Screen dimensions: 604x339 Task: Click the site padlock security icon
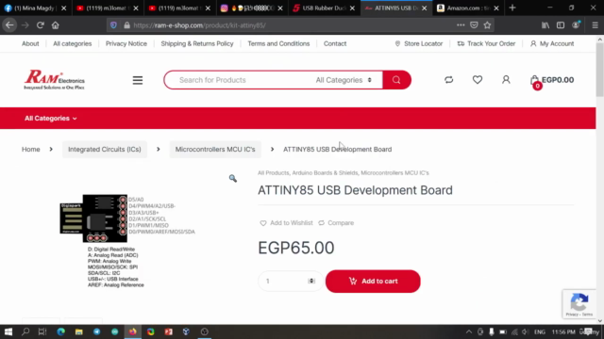pyautogui.click(x=126, y=25)
